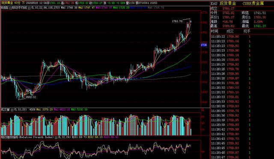Click the CURR贵金属 category label
Image resolution: width=274 pixels, height=159 pixels.
253,3
